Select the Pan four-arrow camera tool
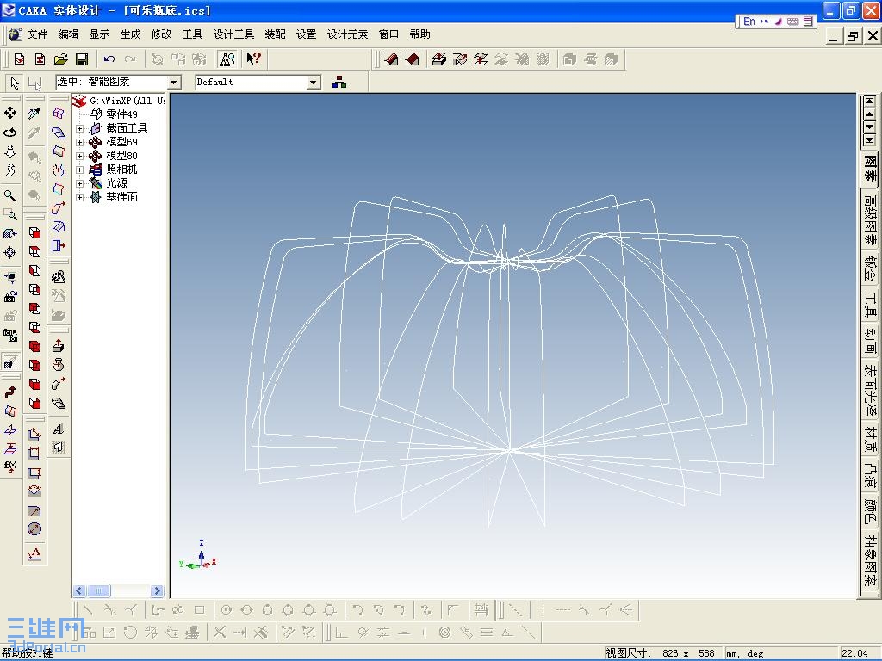The image size is (882, 661). click(x=10, y=113)
